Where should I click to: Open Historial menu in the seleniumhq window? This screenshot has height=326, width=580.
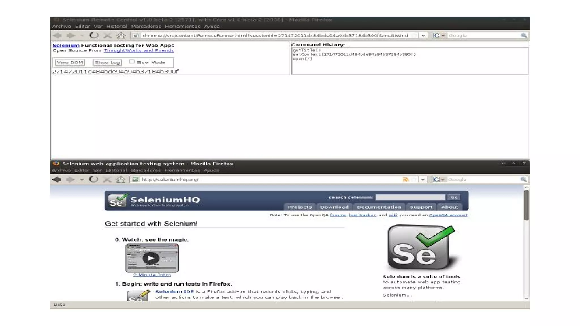(116, 170)
